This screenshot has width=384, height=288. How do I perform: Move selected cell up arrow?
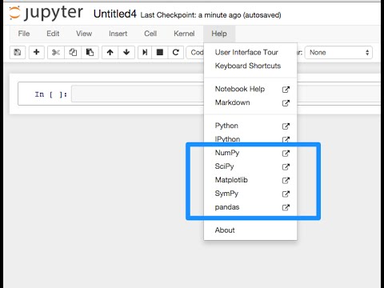click(x=110, y=52)
